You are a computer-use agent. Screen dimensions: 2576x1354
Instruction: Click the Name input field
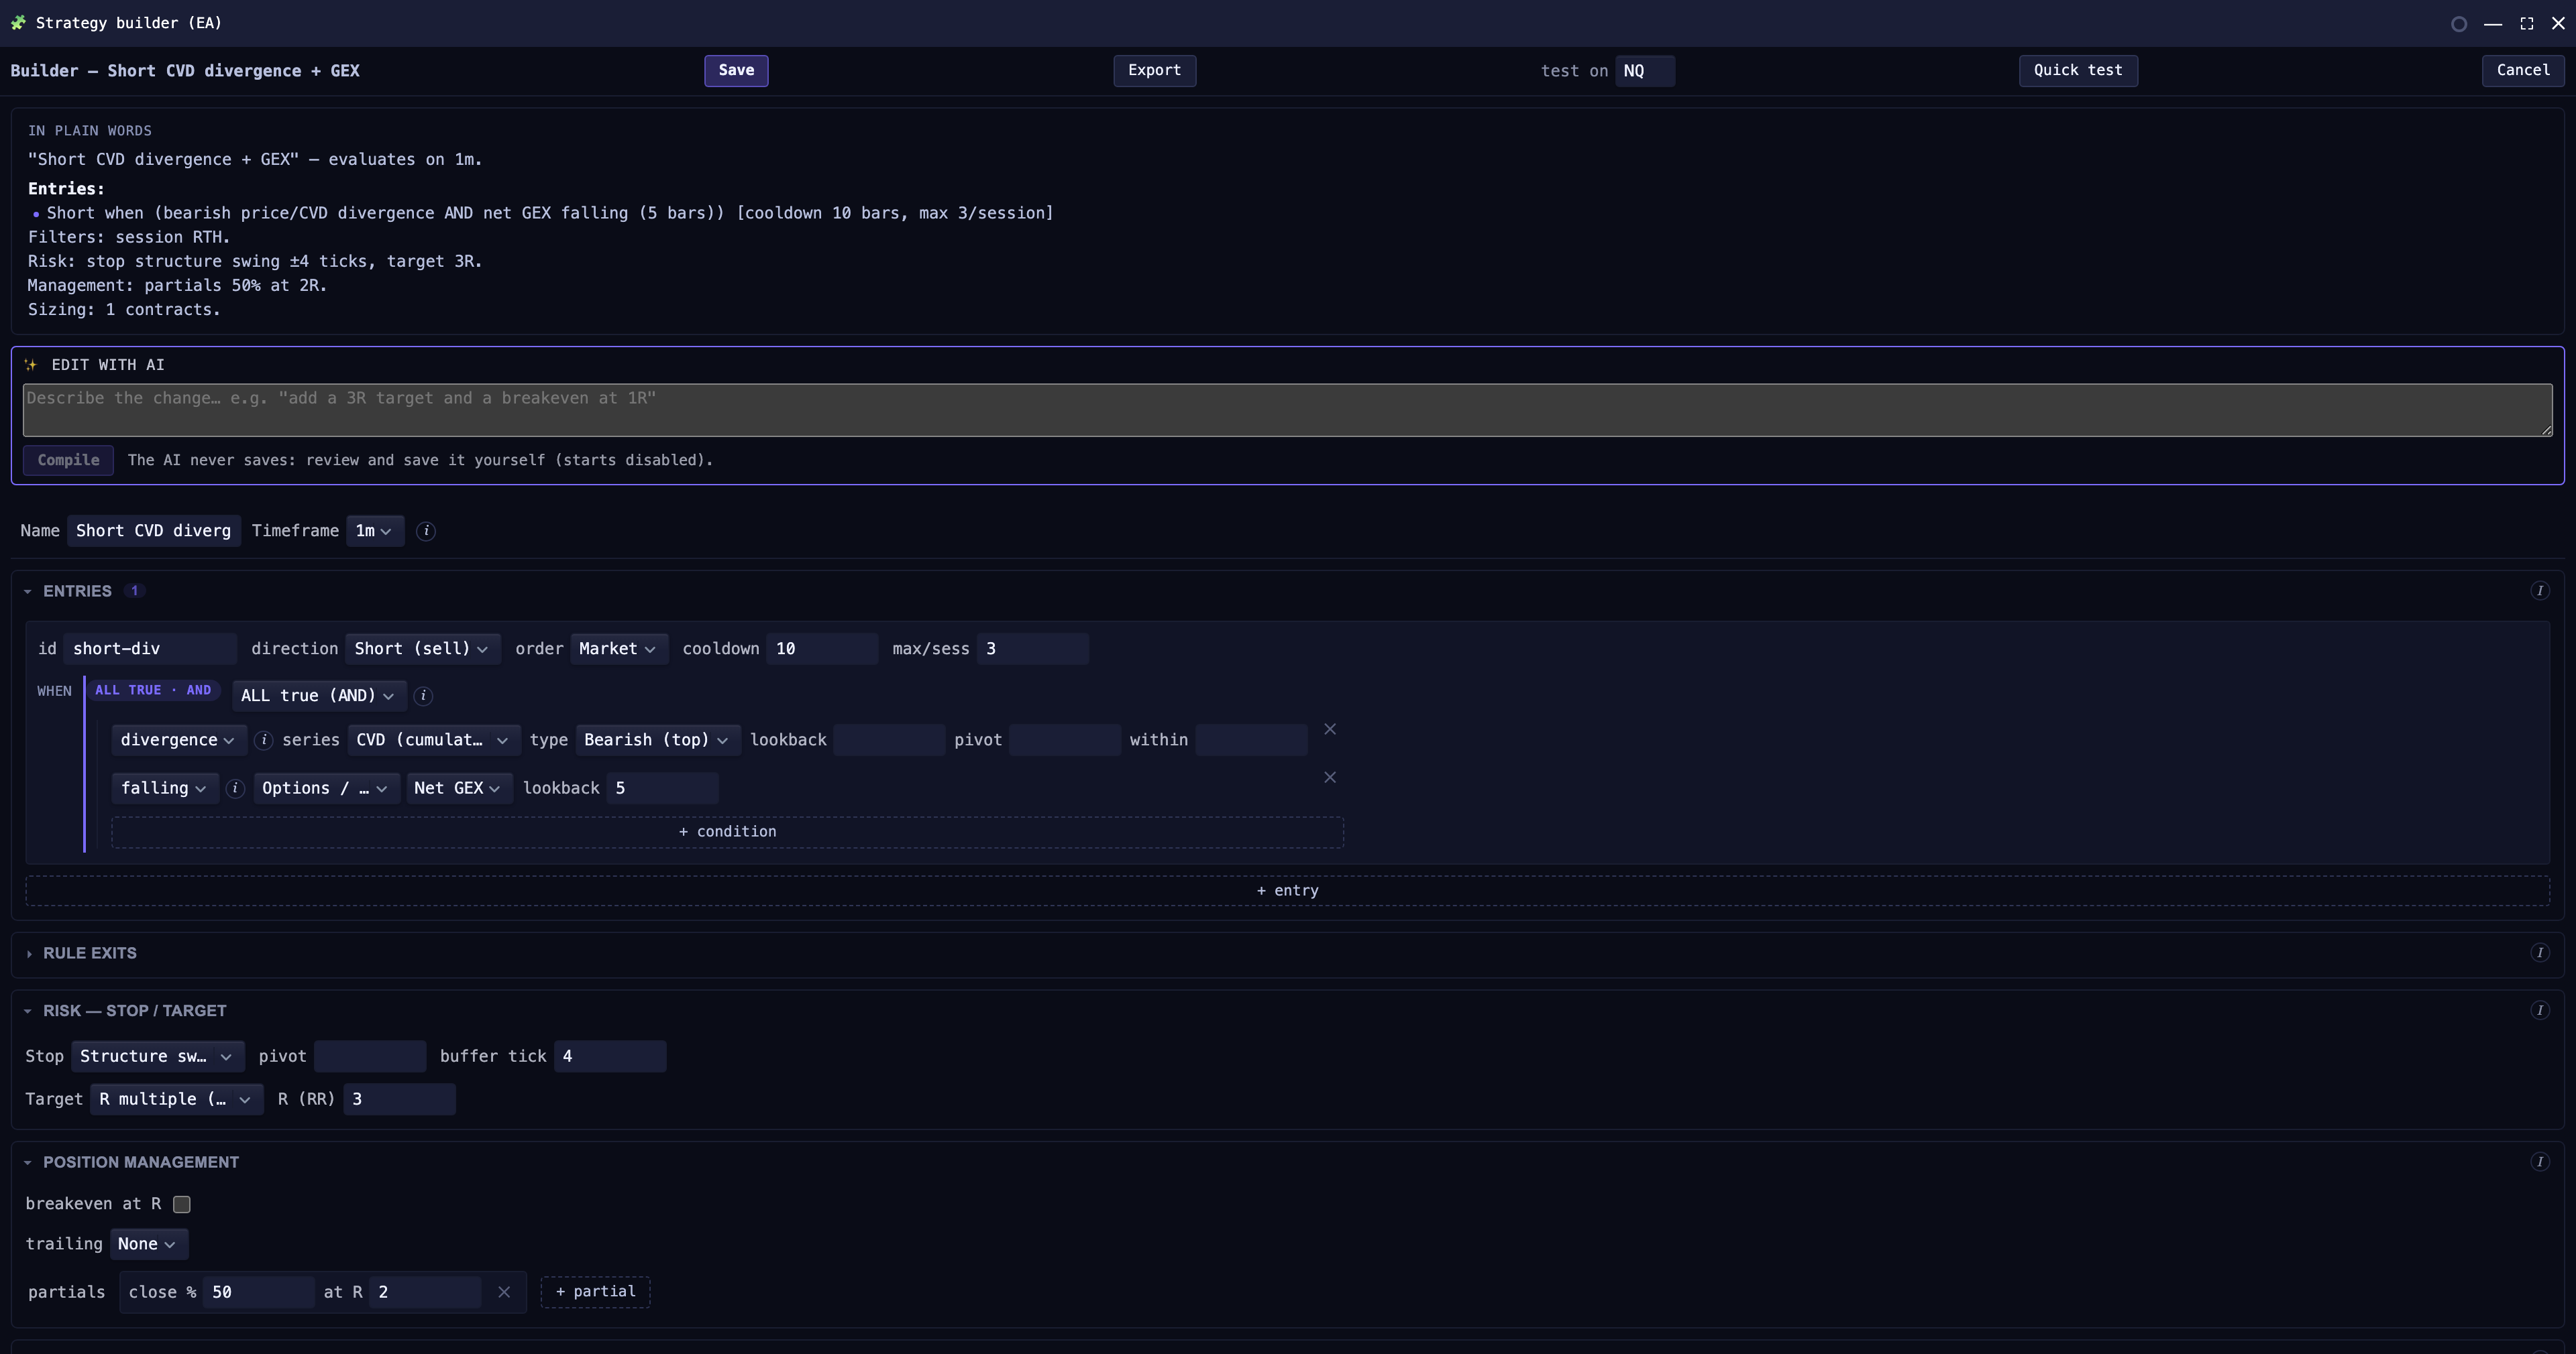point(154,532)
